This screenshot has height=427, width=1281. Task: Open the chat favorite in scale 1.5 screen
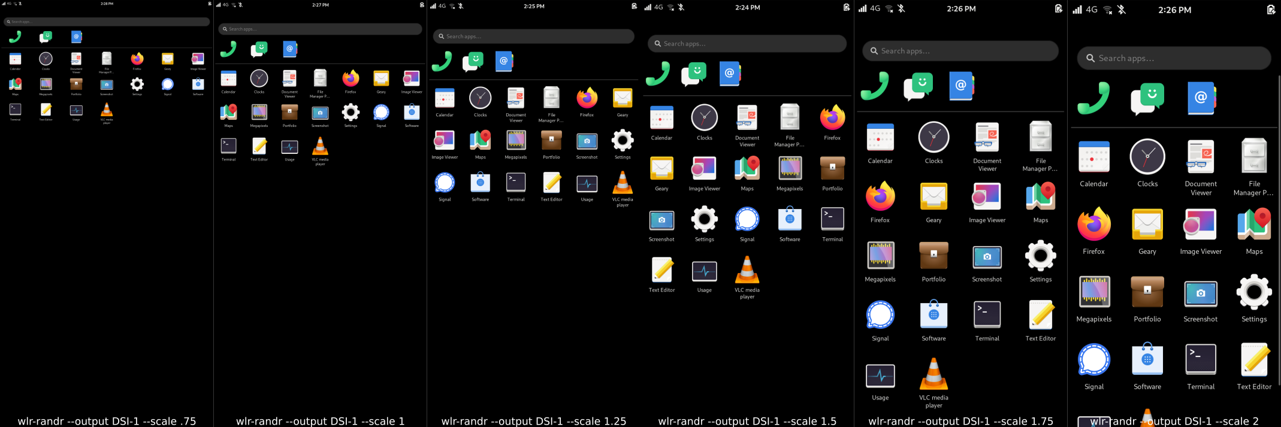pos(693,74)
